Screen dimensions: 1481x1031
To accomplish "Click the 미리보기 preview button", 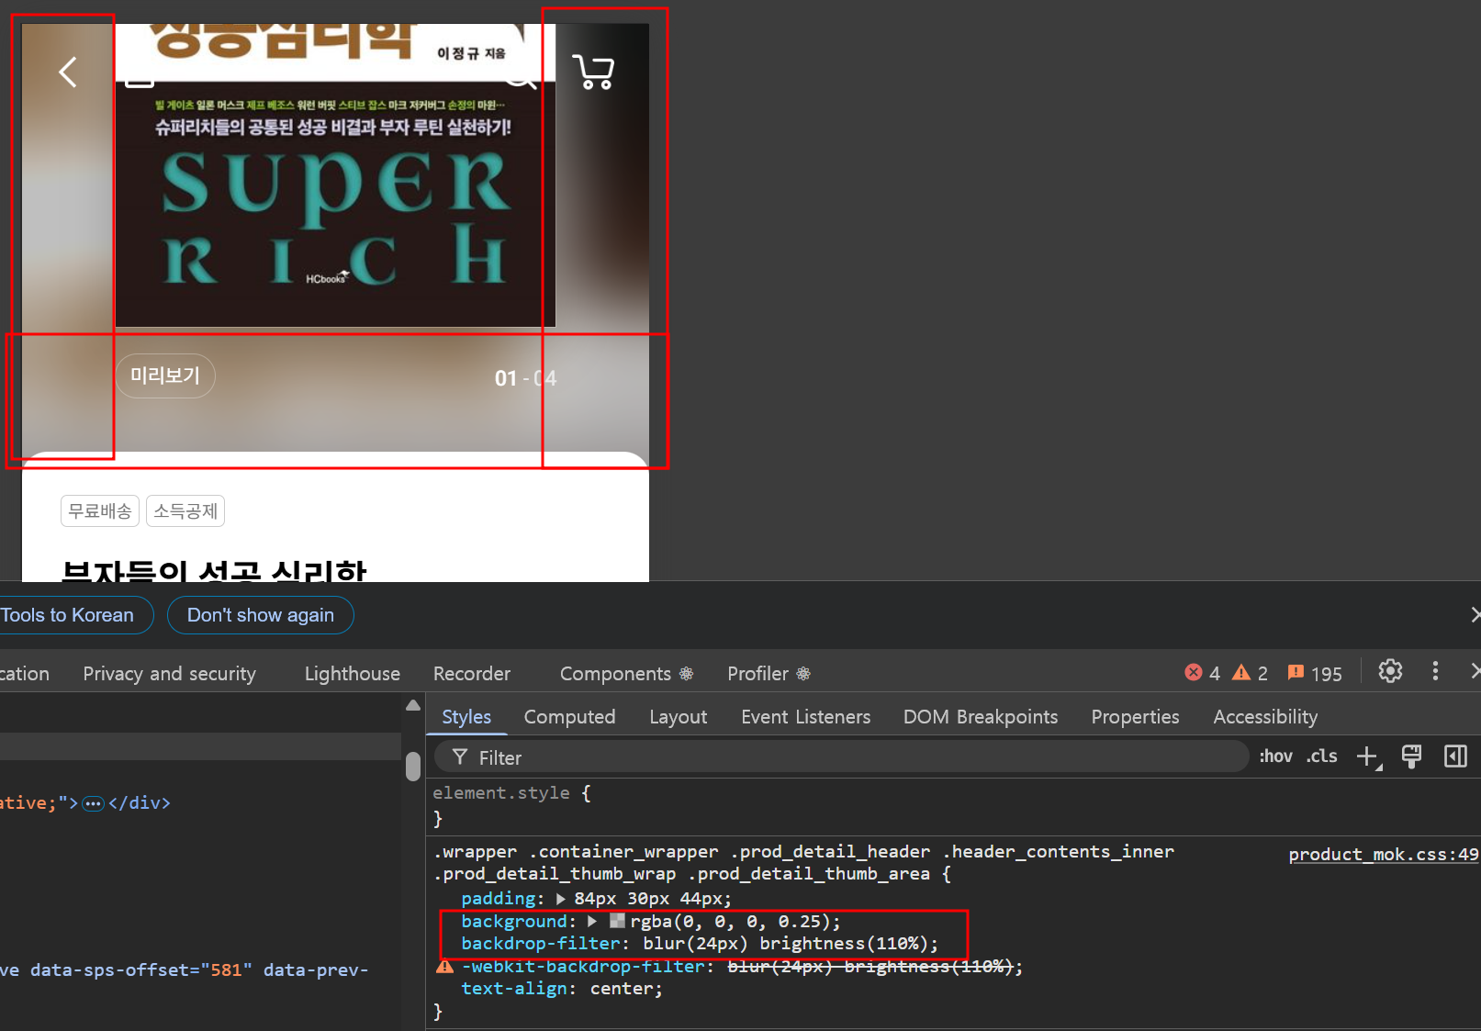I will (165, 375).
